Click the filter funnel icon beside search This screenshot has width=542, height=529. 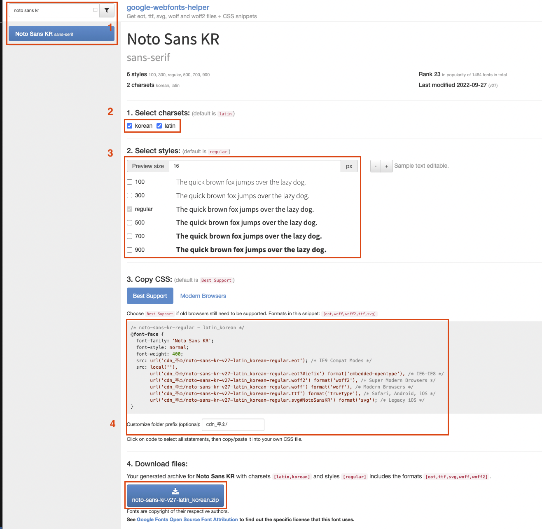[107, 10]
